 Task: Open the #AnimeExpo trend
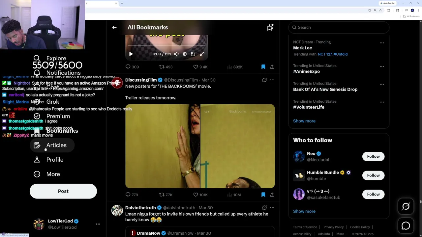click(x=306, y=71)
